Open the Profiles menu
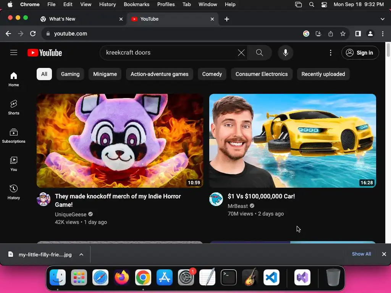Screen dimensions: 391x293 point(166,5)
